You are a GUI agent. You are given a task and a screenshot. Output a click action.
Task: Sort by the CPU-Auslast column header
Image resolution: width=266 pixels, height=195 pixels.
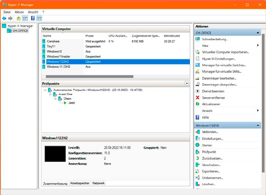click(119, 36)
